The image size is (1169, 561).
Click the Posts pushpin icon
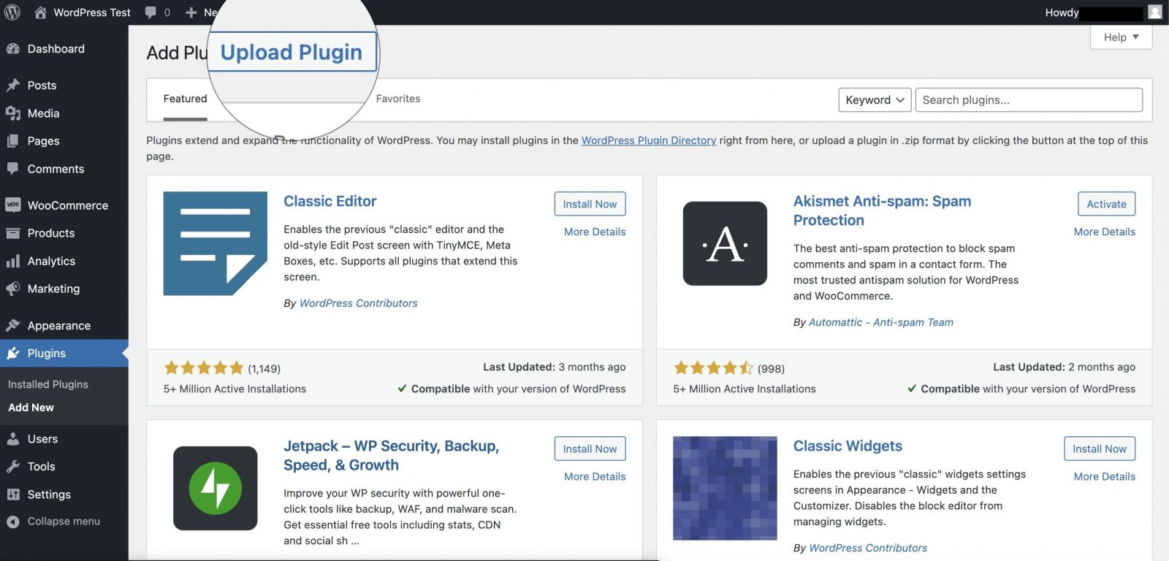pyautogui.click(x=12, y=85)
